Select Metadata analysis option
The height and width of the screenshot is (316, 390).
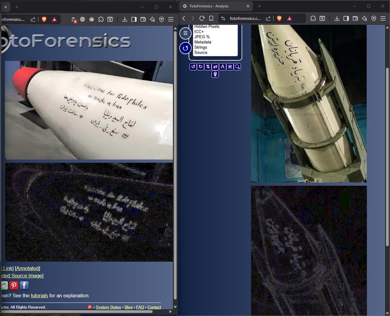[203, 42]
